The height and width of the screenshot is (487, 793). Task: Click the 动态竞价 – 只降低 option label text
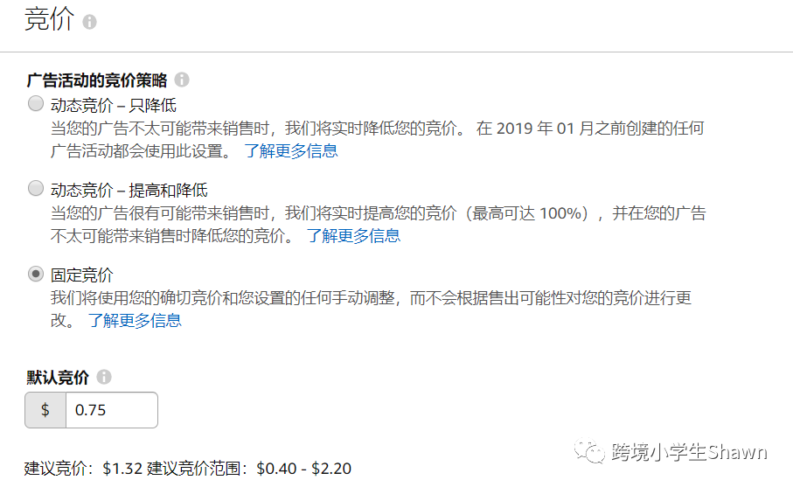(114, 106)
